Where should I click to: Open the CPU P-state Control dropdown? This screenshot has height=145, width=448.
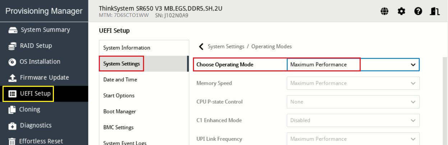click(413, 102)
